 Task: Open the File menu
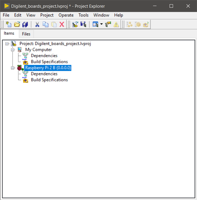6,15
